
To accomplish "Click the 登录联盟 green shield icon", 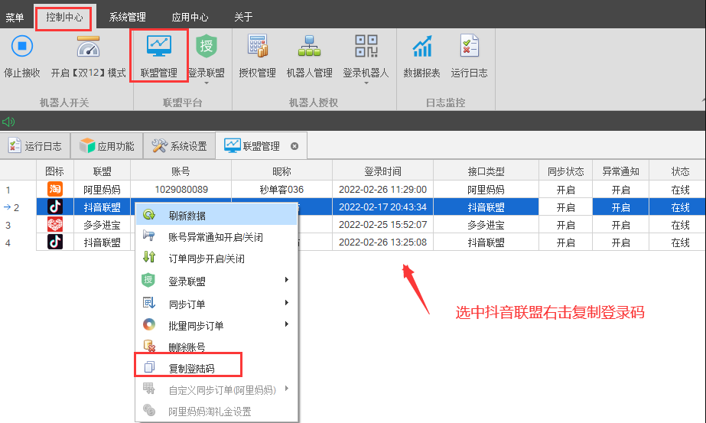I will tap(207, 46).
